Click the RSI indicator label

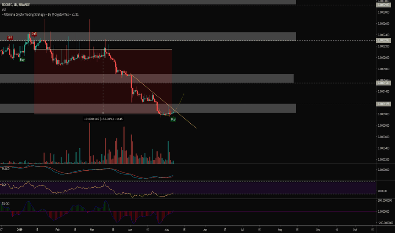(4, 185)
